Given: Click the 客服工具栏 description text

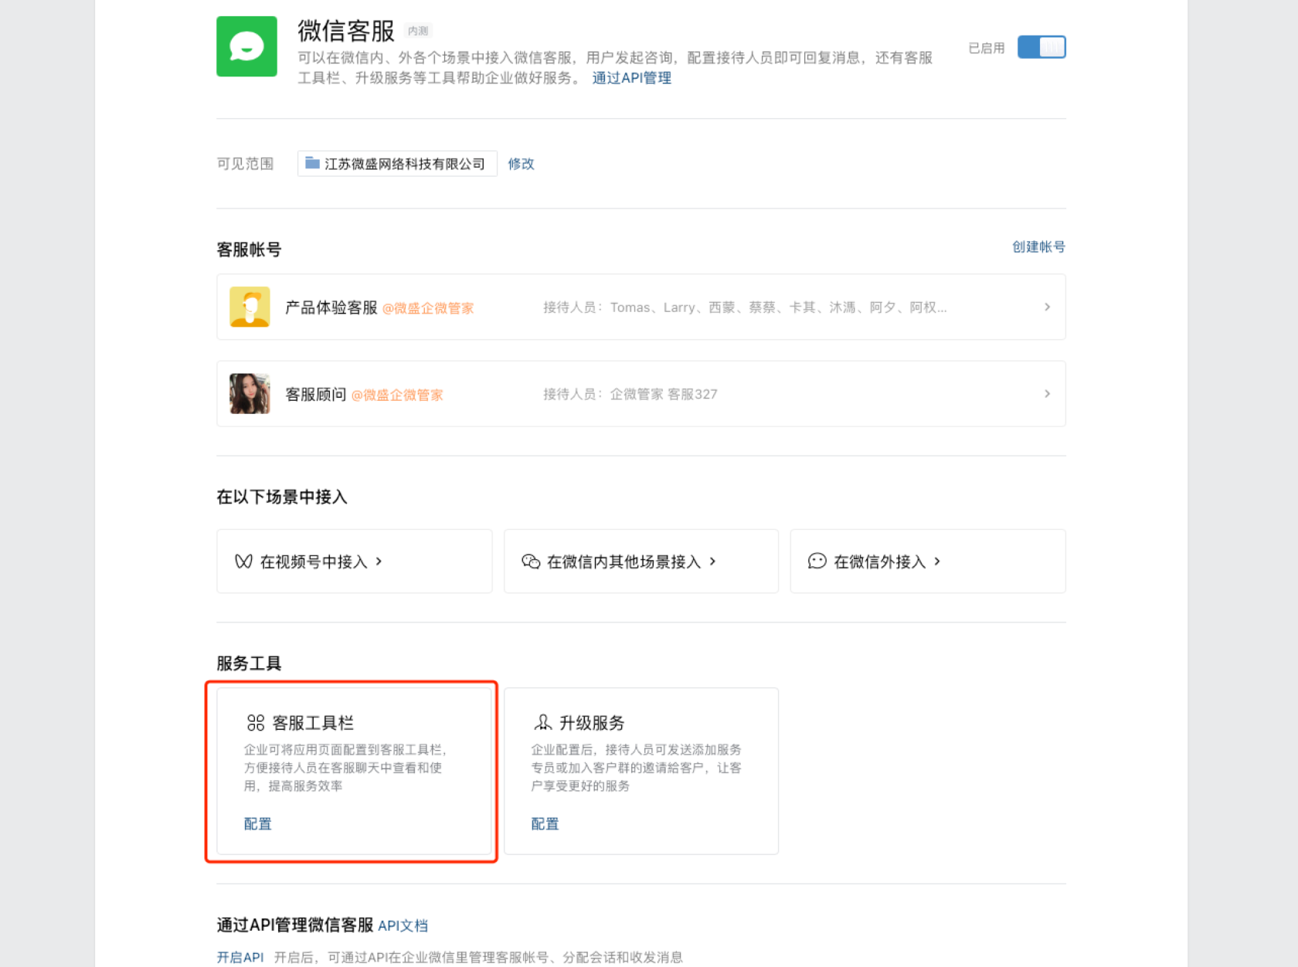Looking at the screenshot, I should tap(345, 768).
